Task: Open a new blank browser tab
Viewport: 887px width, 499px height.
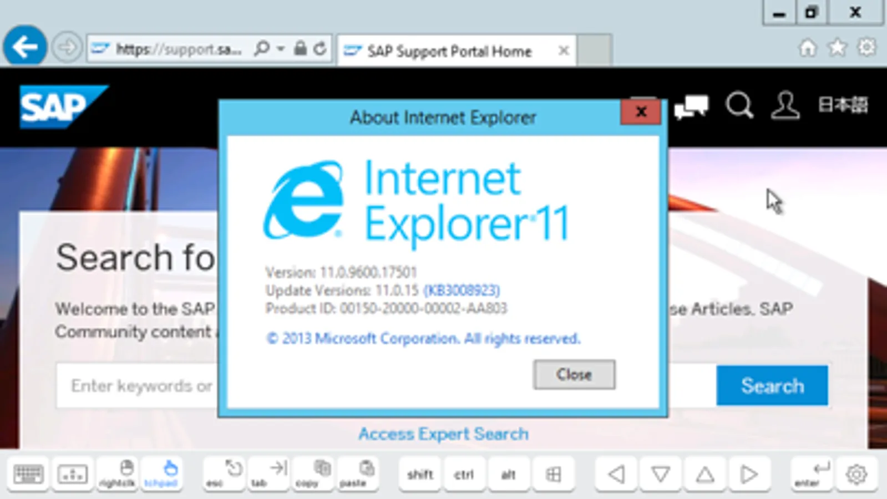Action: click(594, 50)
